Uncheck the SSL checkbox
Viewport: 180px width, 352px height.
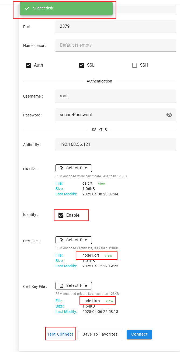click(82, 65)
